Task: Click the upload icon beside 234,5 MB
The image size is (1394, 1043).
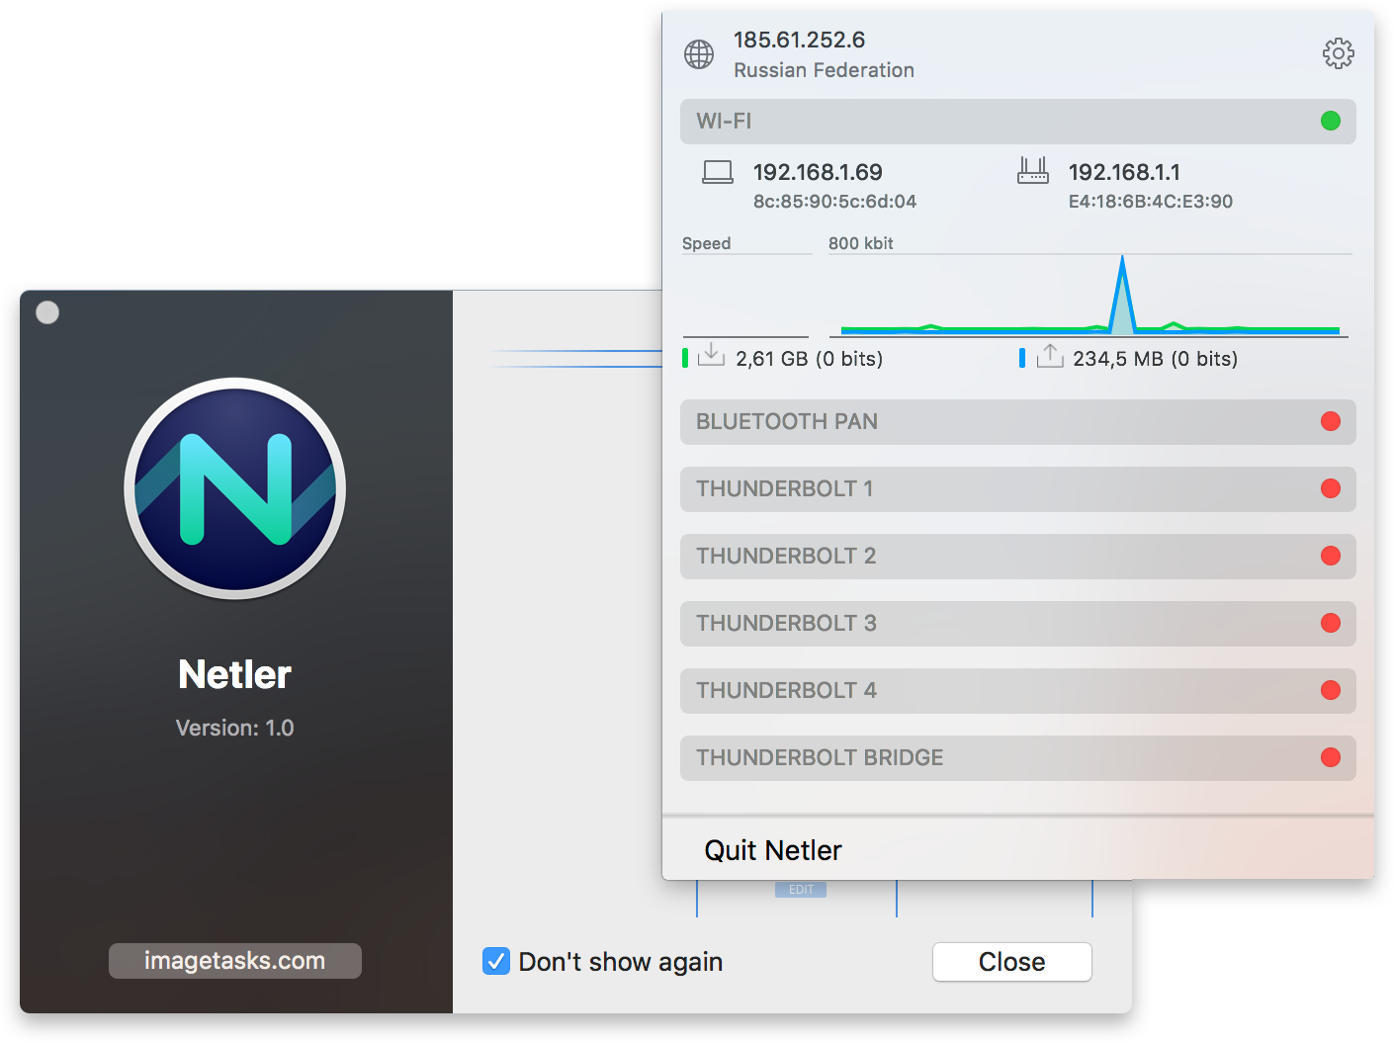Action: pyautogui.click(x=1049, y=356)
